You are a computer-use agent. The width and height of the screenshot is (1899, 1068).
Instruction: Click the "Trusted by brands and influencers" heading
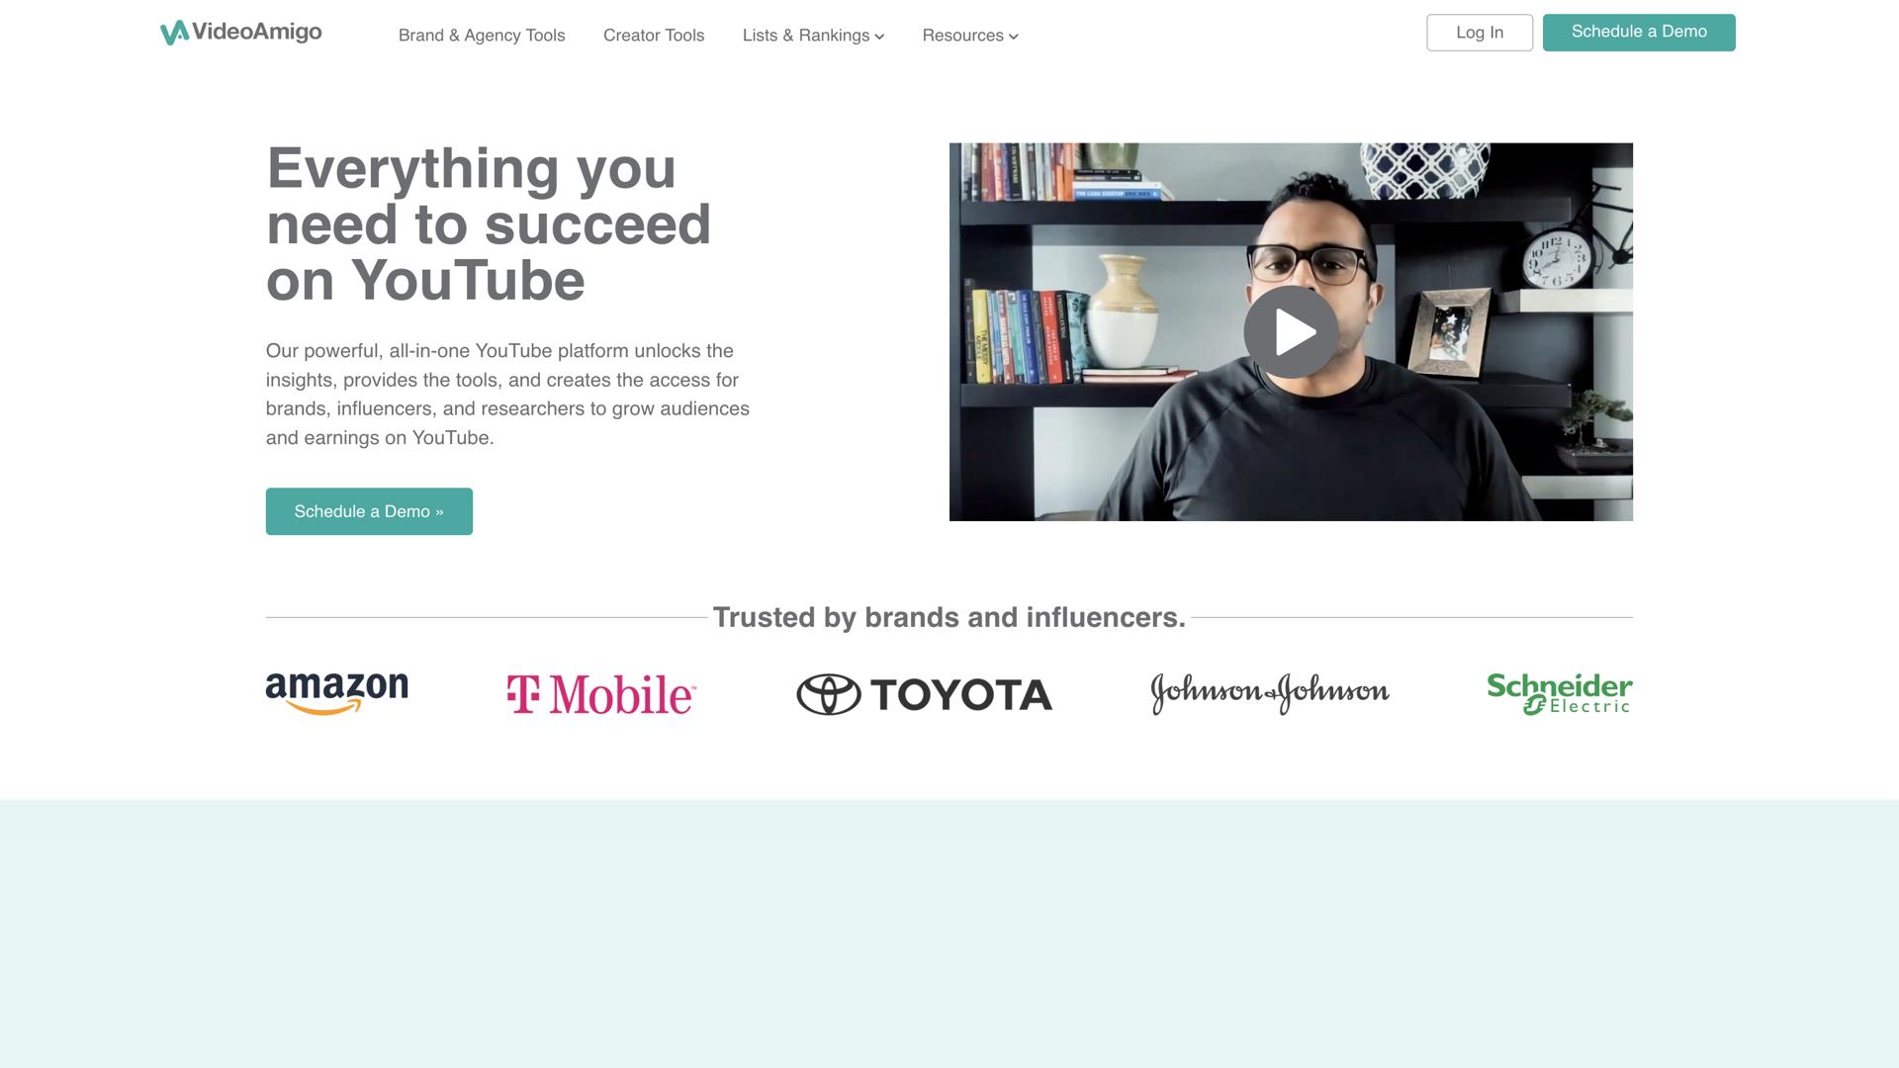(x=949, y=617)
